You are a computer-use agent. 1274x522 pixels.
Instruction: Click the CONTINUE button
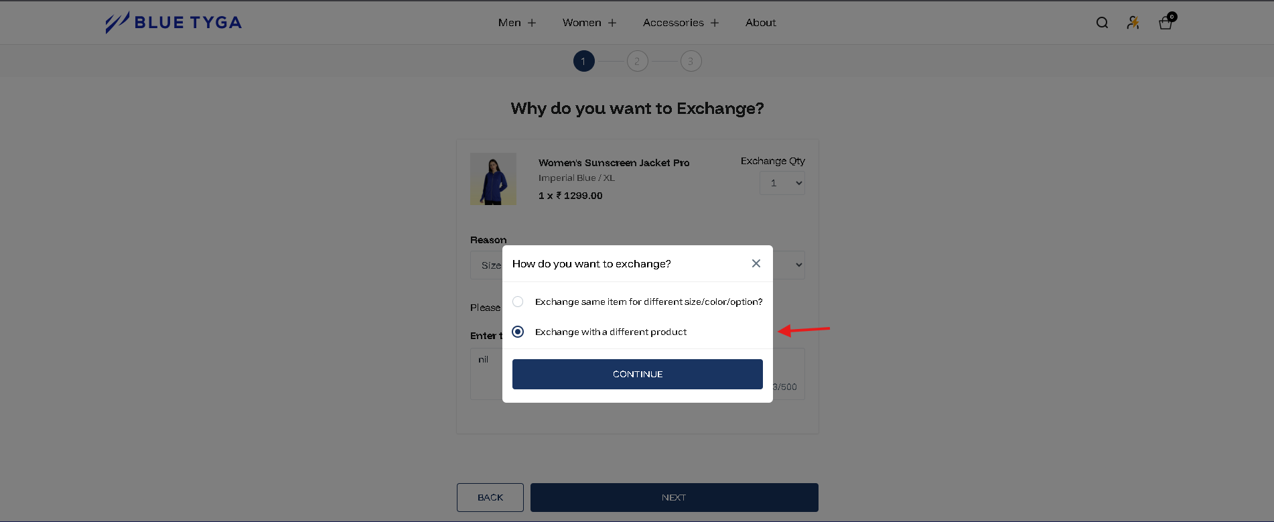point(638,374)
